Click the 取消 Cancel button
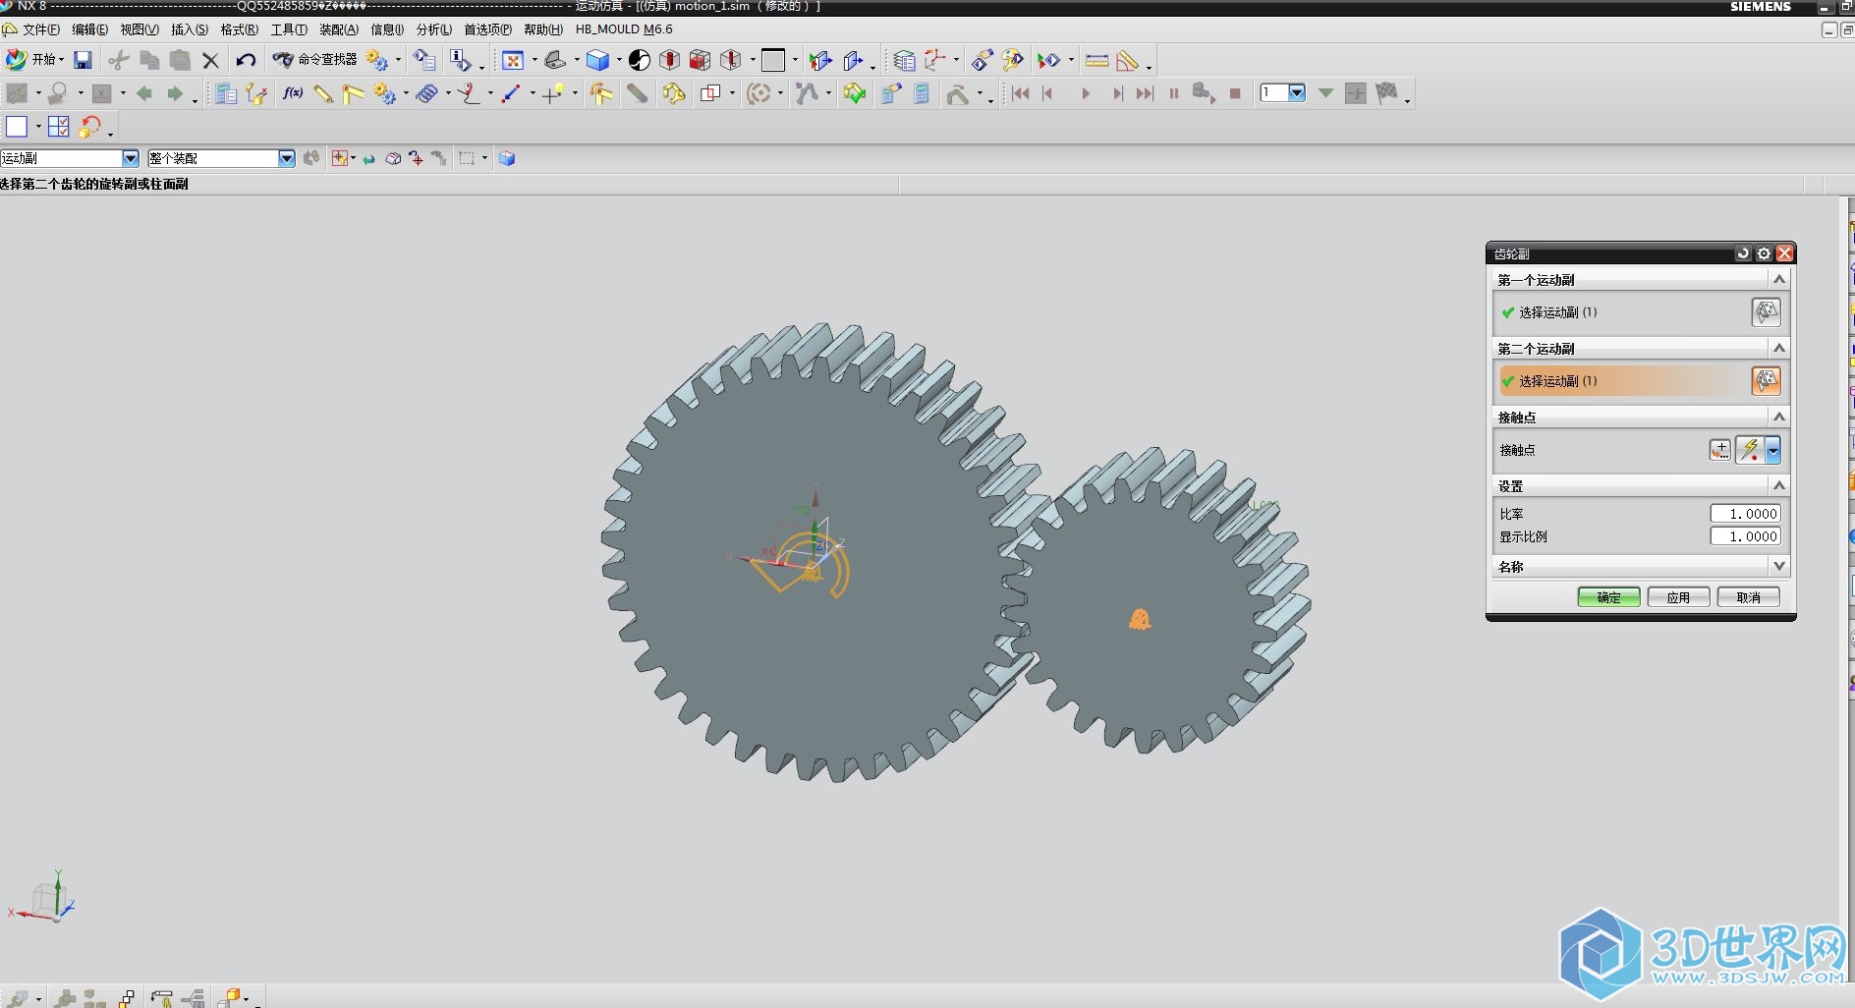Viewport: 1855px width, 1008px height. (x=1748, y=597)
